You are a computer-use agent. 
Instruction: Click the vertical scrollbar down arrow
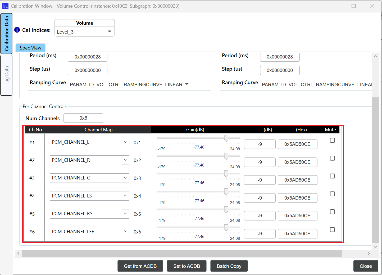point(375,246)
